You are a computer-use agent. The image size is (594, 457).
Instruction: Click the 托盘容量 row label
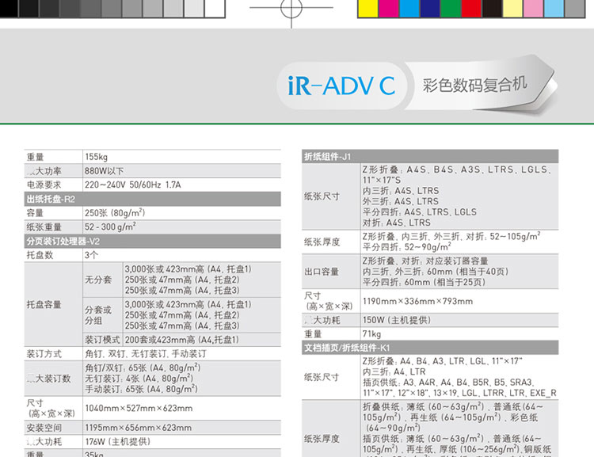44,305
